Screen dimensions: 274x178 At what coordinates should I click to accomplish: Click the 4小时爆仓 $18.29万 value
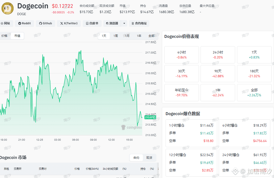point(260,125)
